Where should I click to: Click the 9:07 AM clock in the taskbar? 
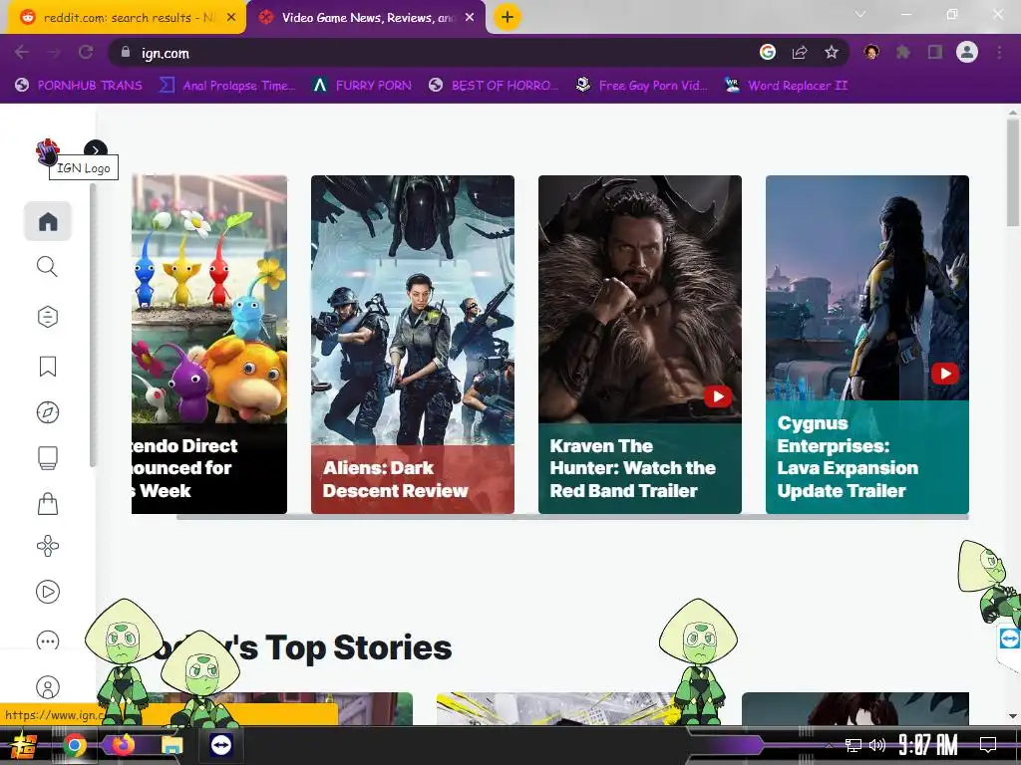(928, 745)
